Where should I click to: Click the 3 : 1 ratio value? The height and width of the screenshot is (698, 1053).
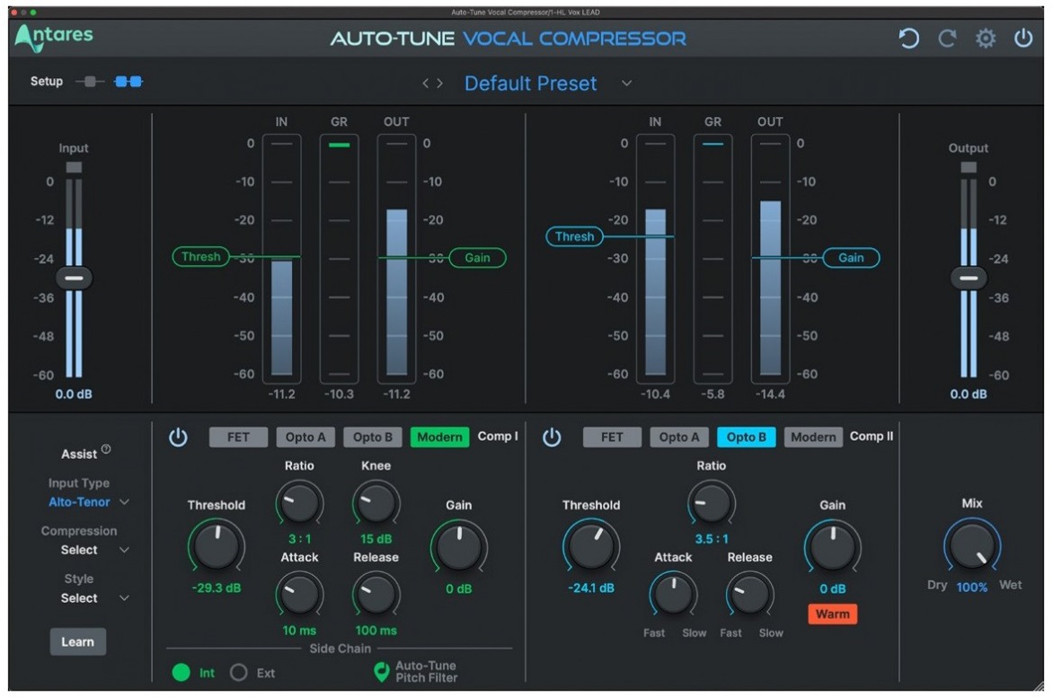click(299, 539)
